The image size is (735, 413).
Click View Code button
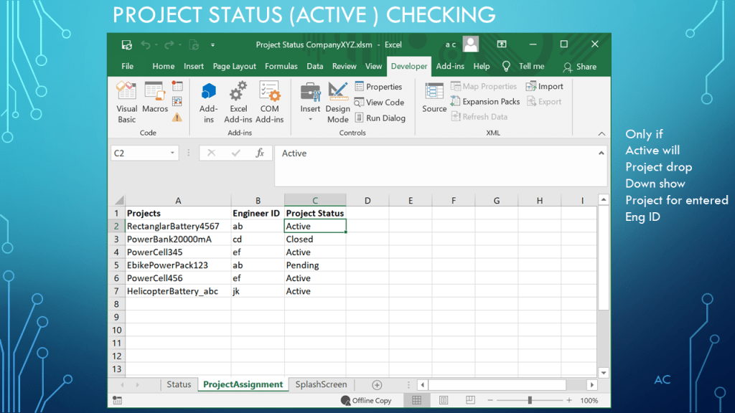coord(379,103)
